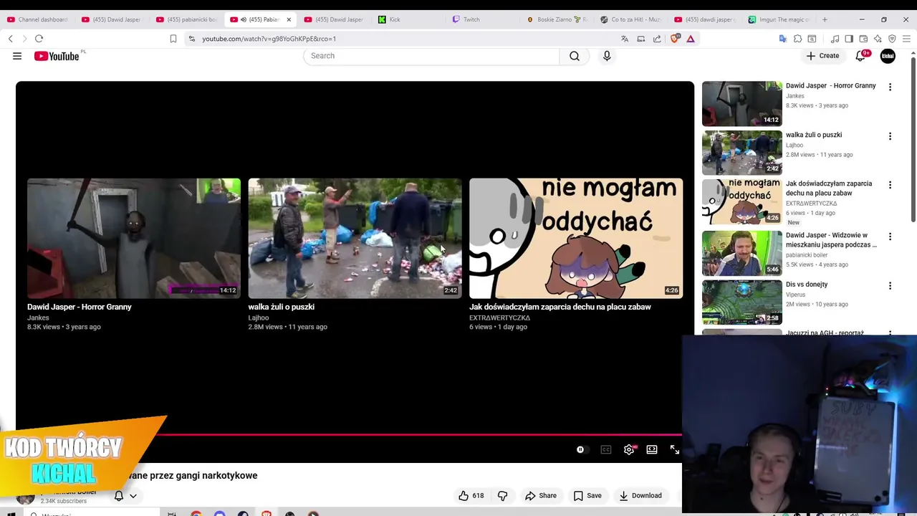The height and width of the screenshot is (516, 917).
Task: Open the YouTube guide hamburger menu
Action: 17,56
